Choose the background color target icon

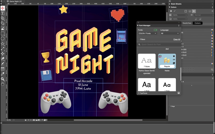click(194, 11)
